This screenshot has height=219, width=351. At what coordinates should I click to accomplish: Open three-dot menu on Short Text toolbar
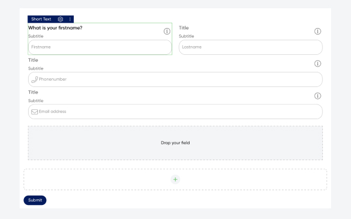pyautogui.click(x=70, y=19)
